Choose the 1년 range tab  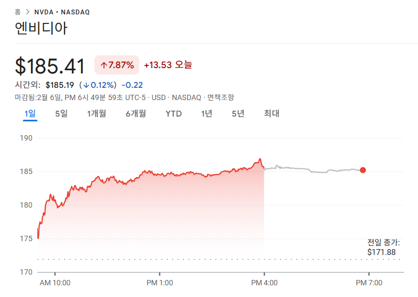(x=206, y=113)
